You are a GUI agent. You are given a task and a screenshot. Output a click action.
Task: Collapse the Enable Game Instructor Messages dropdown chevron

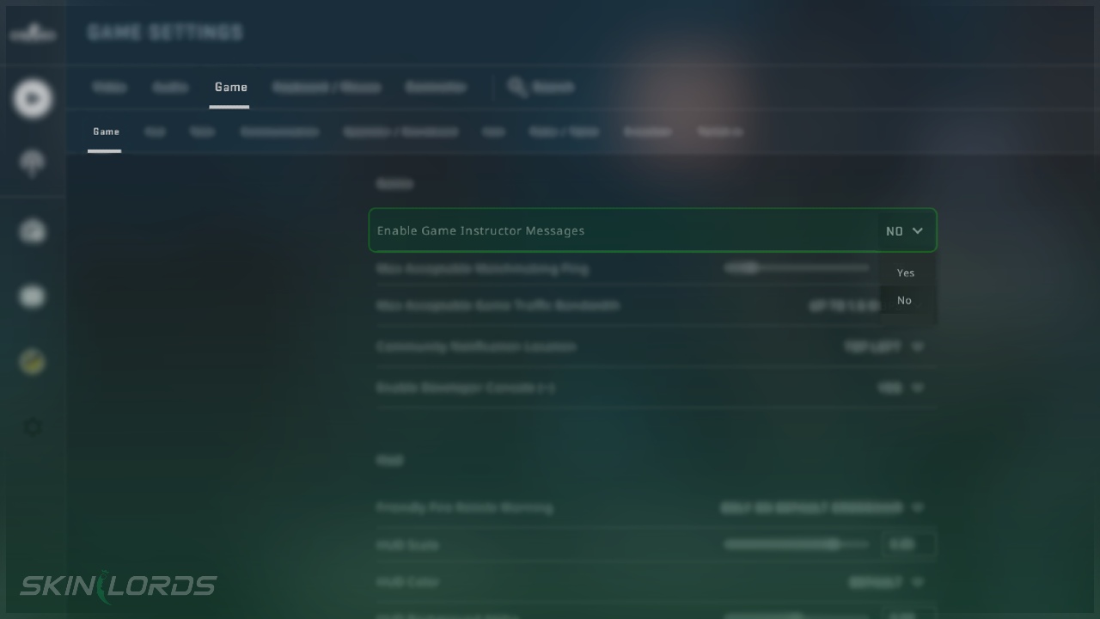[917, 230]
